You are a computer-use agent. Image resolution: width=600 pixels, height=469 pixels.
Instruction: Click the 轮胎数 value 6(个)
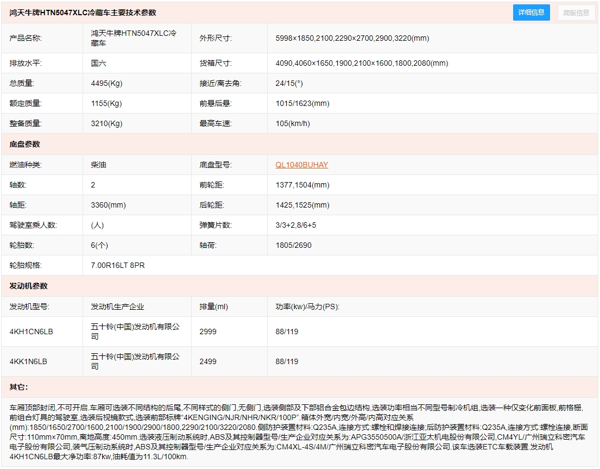click(99, 245)
